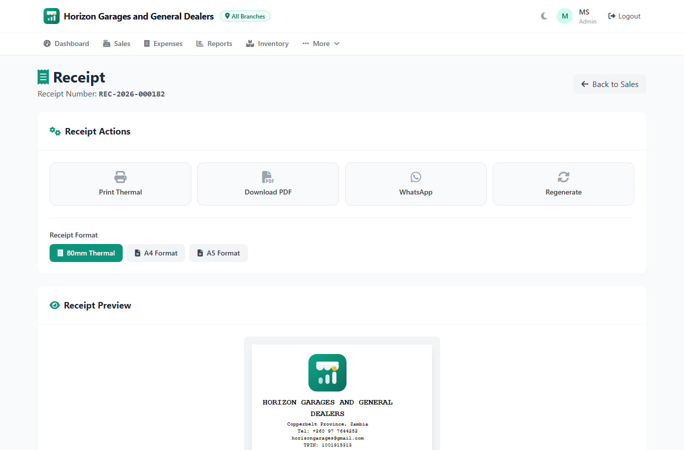Click the Horizon Garages app logo icon
The image size is (684, 450).
[52, 16]
